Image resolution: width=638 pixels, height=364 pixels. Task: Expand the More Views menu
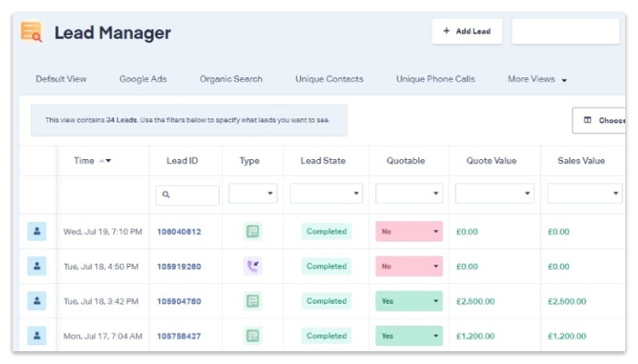tap(538, 79)
